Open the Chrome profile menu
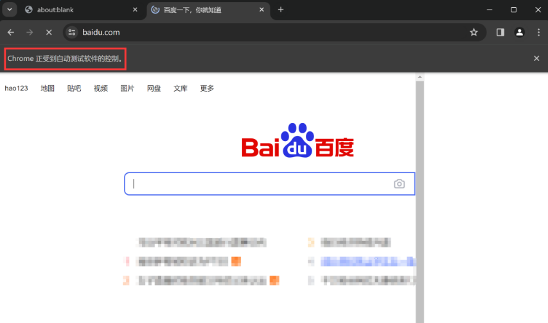Viewport: 548px width, 323px height. pyautogui.click(x=519, y=33)
